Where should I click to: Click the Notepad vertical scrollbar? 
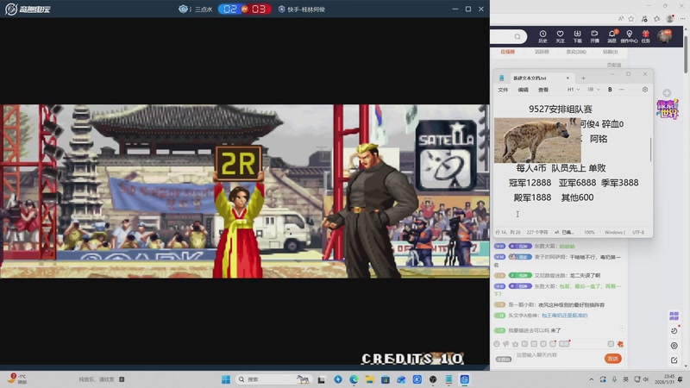point(650,149)
